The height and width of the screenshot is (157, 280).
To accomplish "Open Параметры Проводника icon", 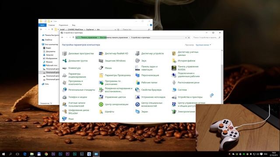I will coord(101,75).
